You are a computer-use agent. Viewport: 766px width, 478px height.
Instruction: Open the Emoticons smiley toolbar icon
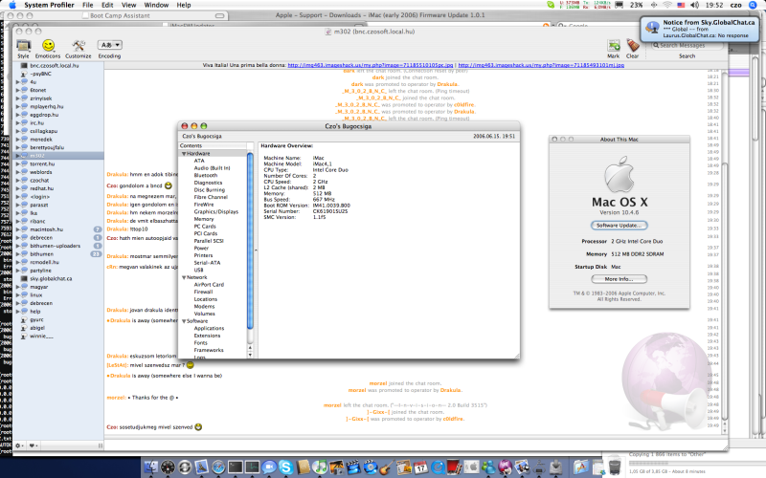coord(48,46)
